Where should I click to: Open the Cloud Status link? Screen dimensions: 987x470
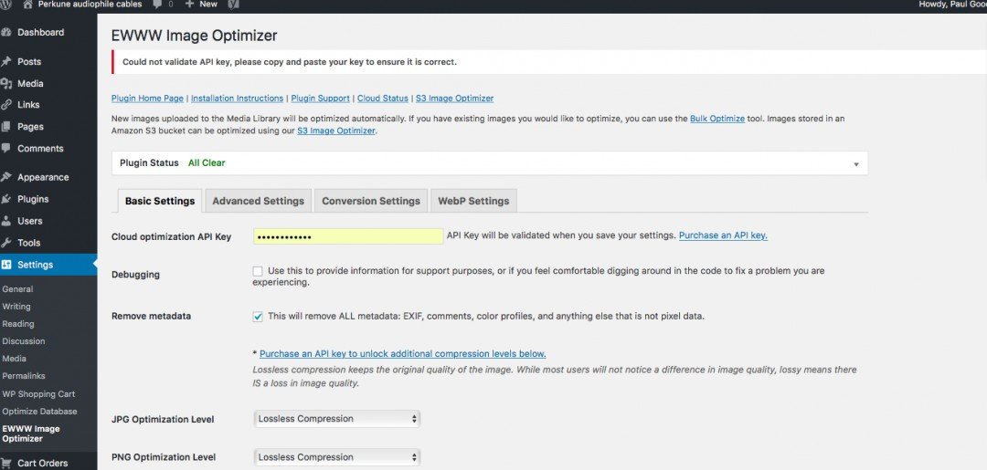pos(383,99)
